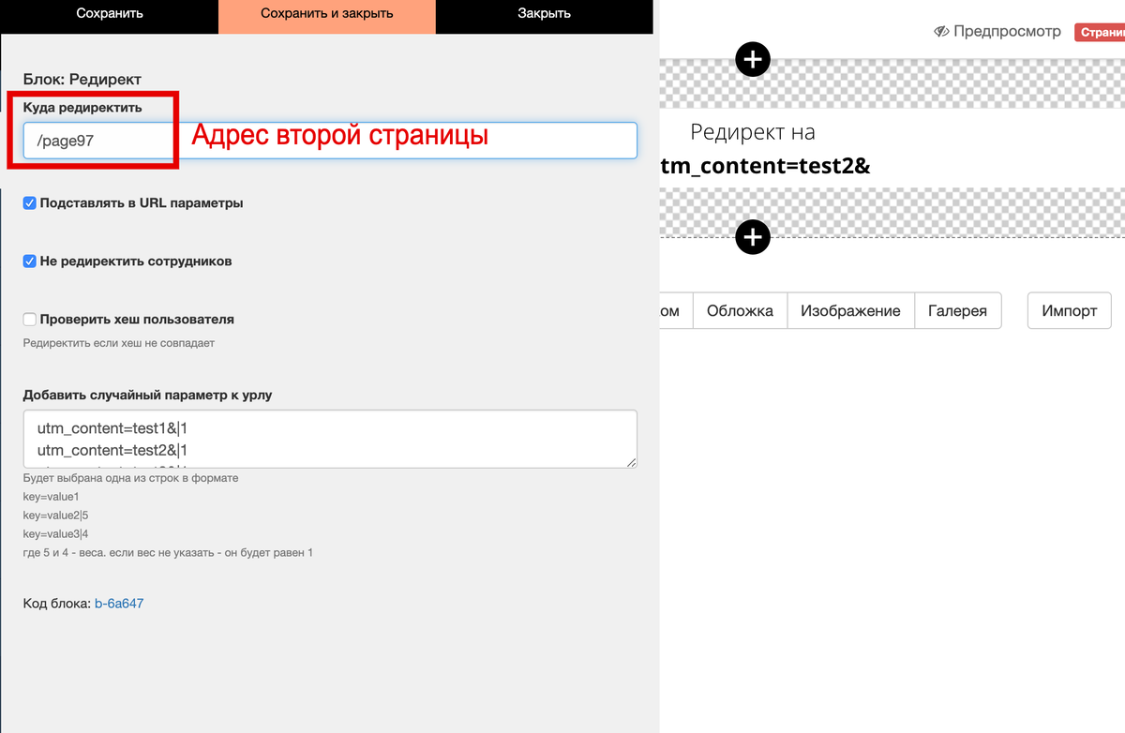
Task: Open the block code link b-6a647
Action: [119, 604]
